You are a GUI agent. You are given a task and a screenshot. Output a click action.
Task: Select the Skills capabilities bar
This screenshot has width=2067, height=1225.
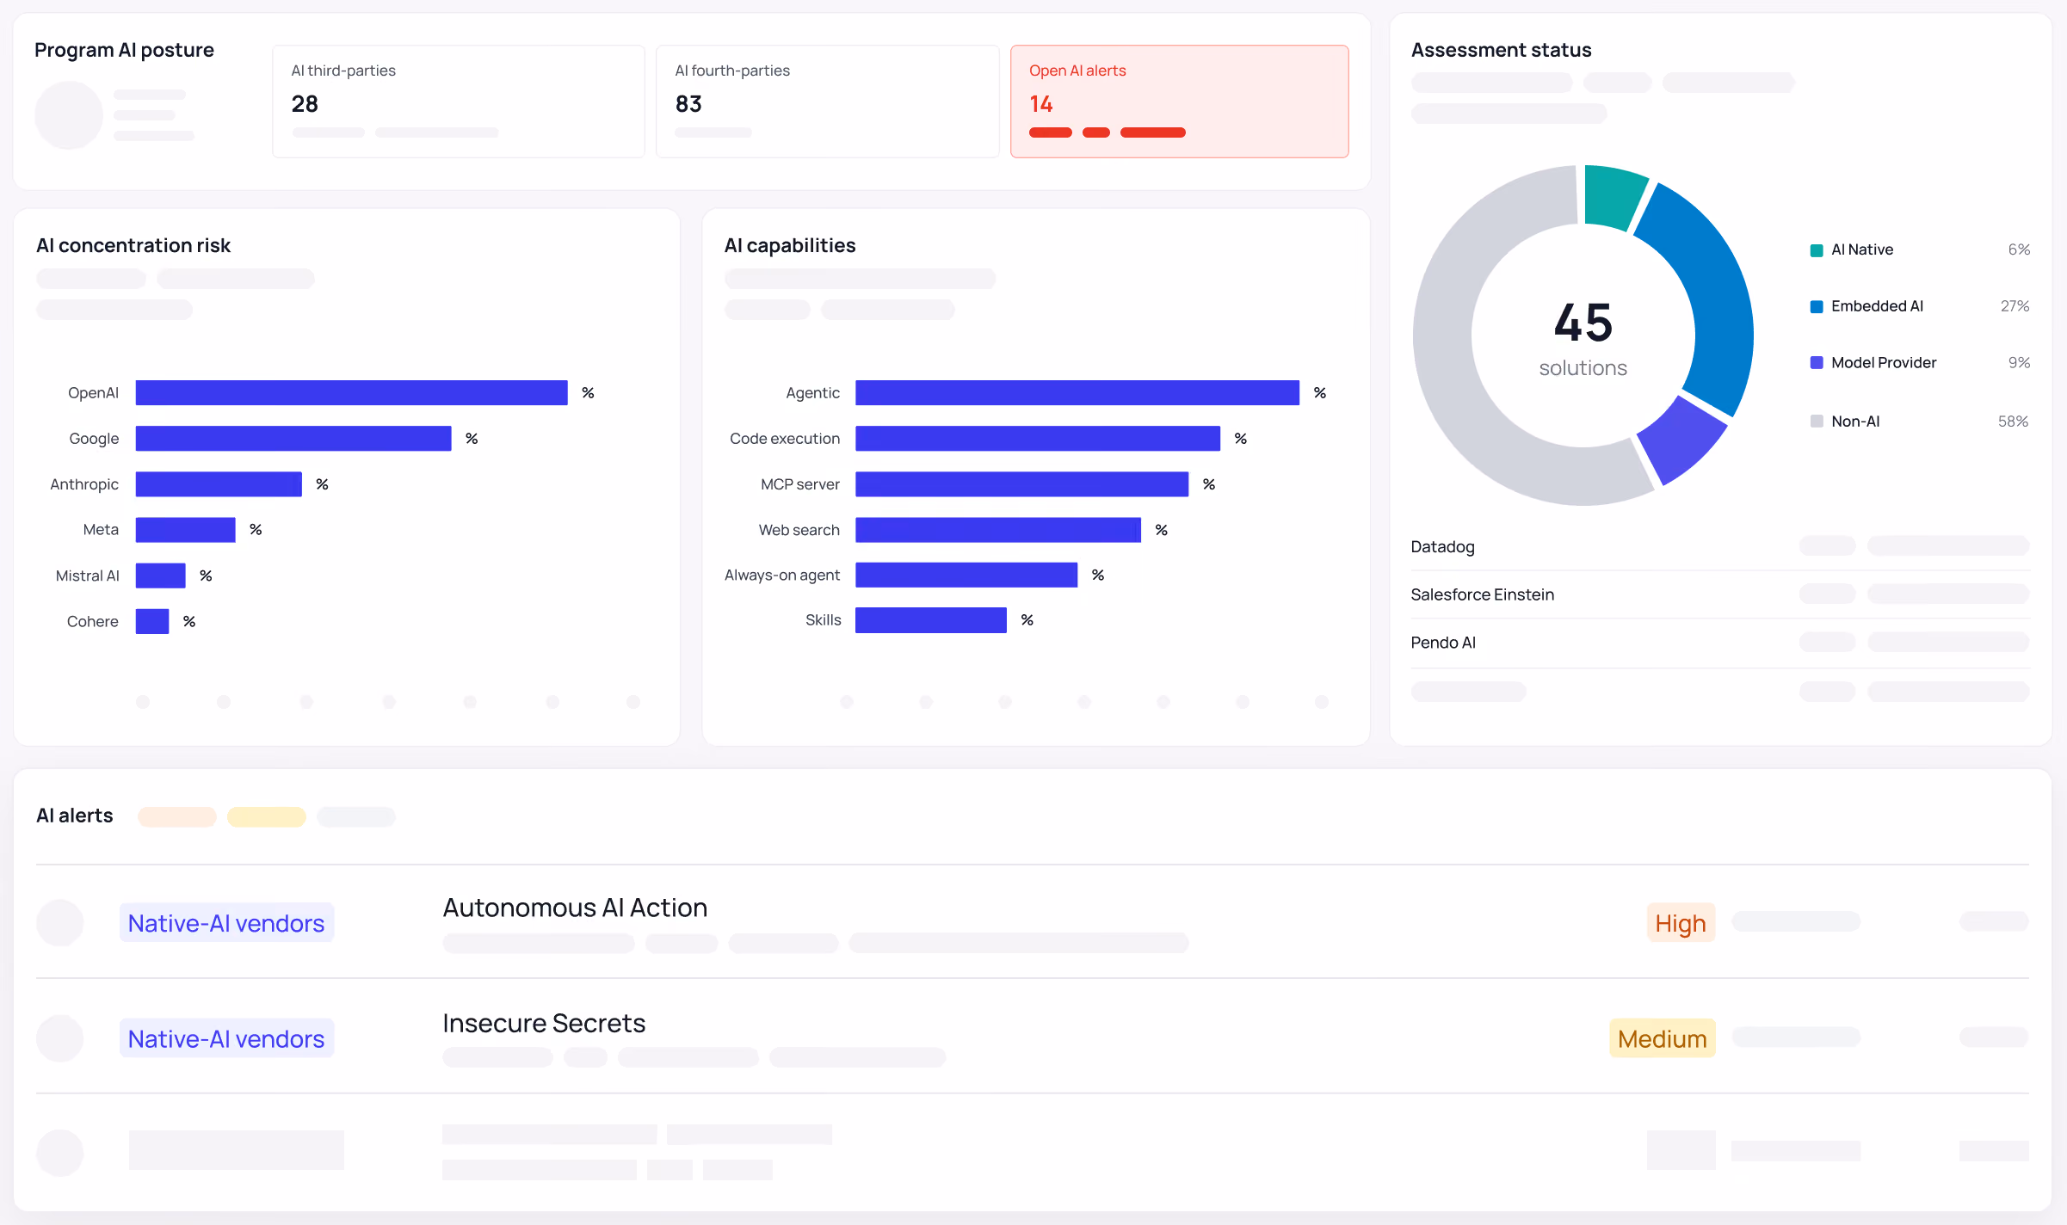(x=931, y=620)
